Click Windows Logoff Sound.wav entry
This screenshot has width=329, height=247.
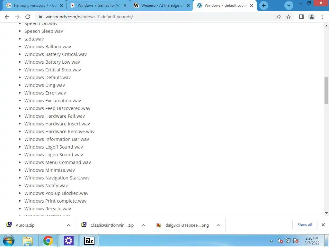pos(54,147)
